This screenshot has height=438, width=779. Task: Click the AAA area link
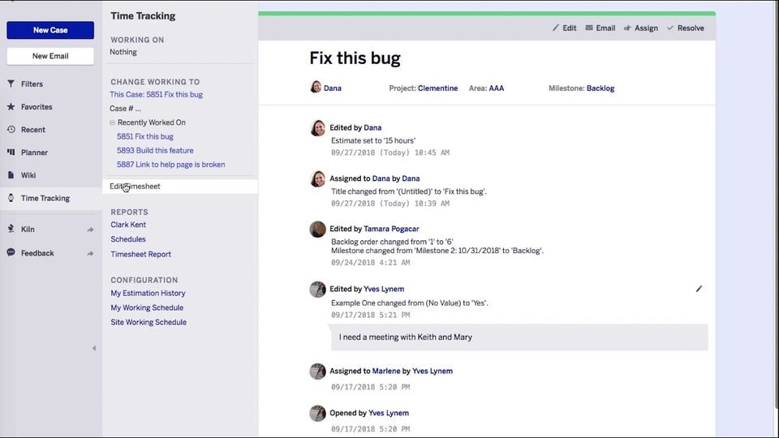click(x=497, y=88)
